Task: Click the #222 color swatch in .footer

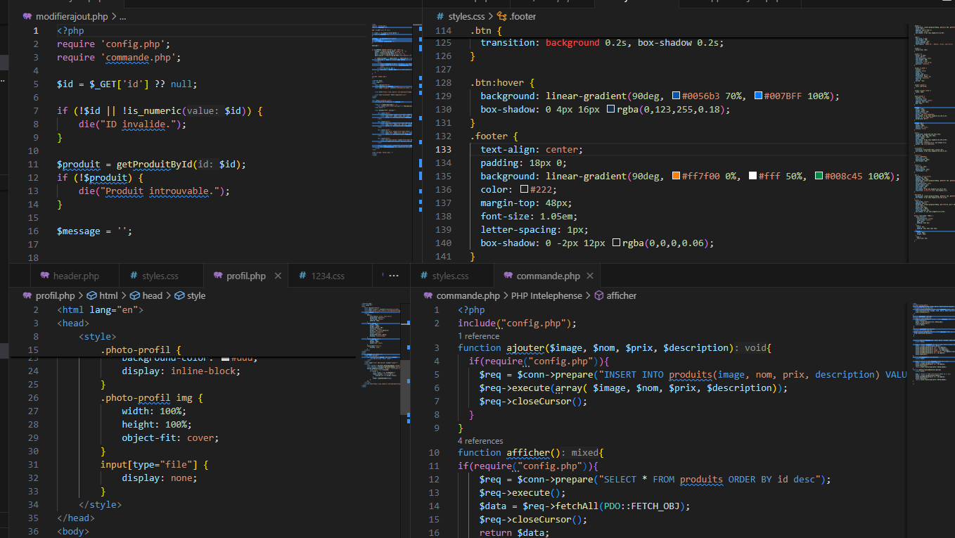Action: [524, 190]
